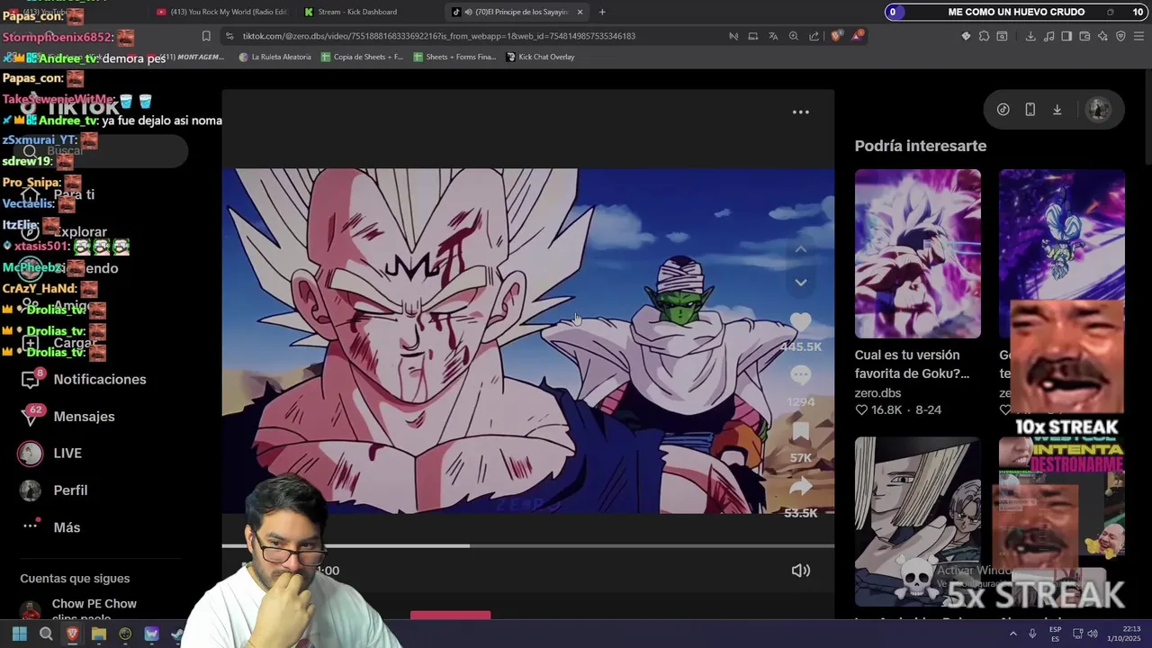This screenshot has width=1152, height=648.
Task: Open the Leo AI sparkle icon in toolbar
Action: tap(1102, 36)
